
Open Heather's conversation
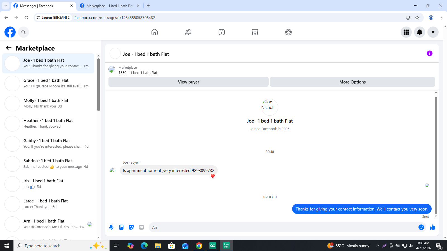pos(48,124)
